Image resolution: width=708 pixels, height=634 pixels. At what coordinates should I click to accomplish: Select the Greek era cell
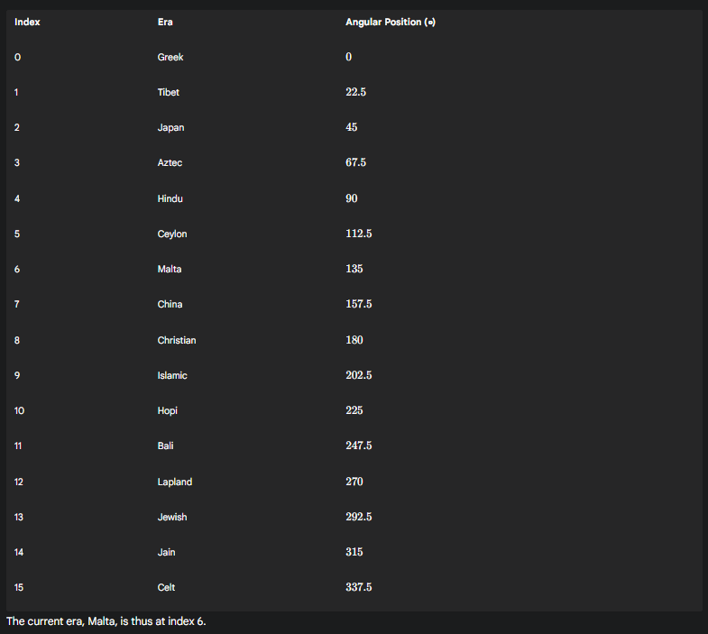(170, 58)
